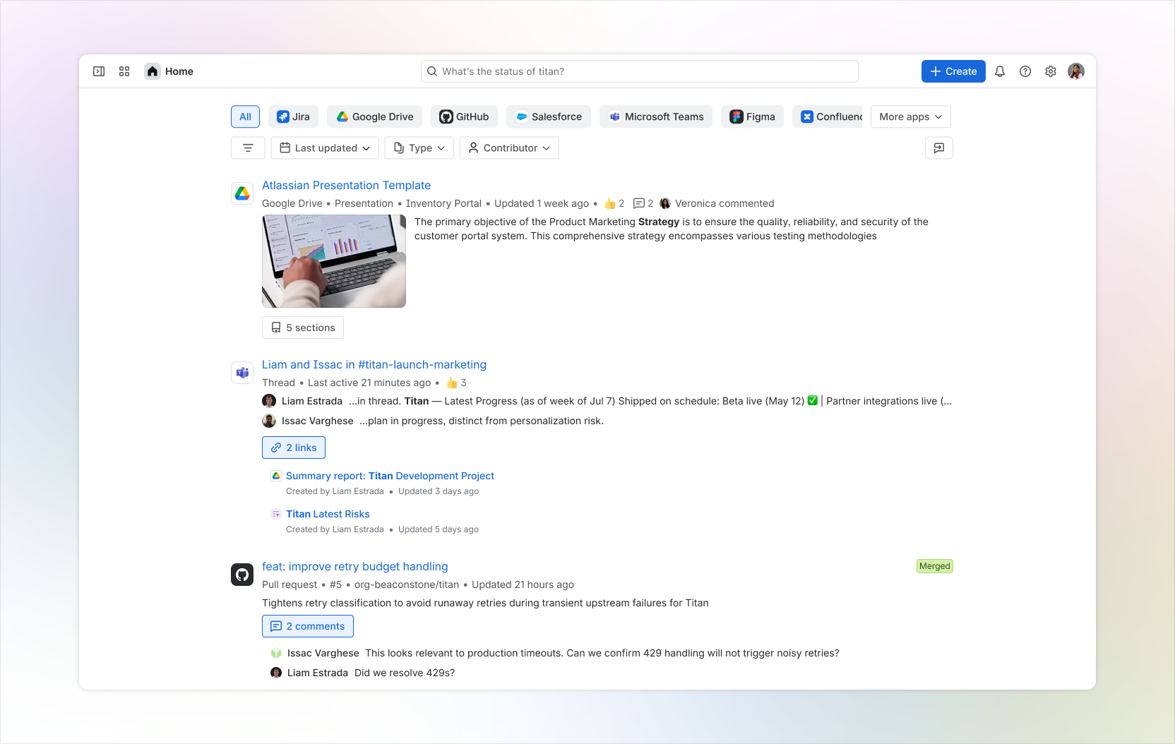Filter results by Confluence
This screenshot has width=1175, height=744.
[x=827, y=116]
